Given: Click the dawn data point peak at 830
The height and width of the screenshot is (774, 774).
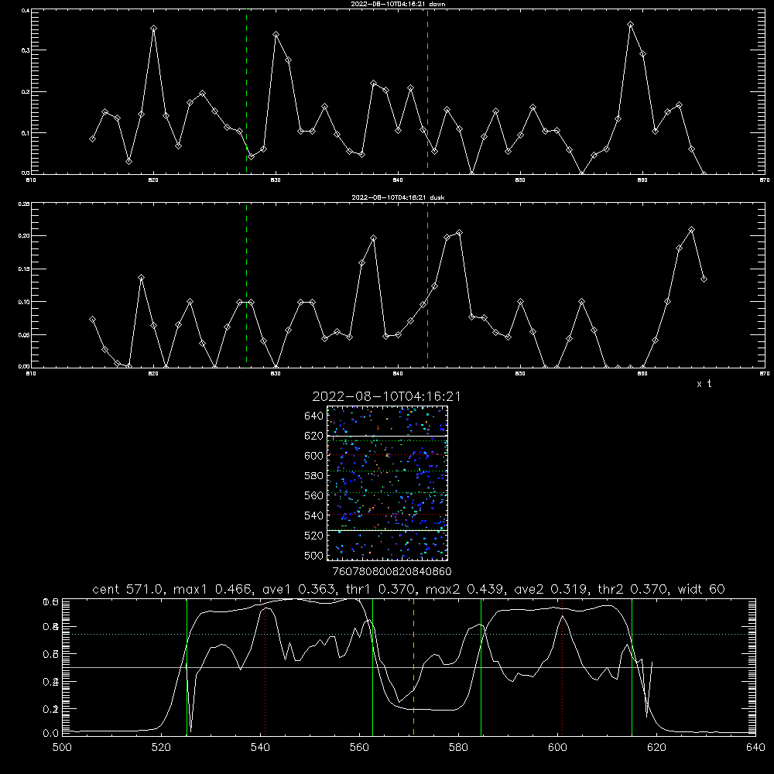Looking at the screenshot, I should 276,35.
